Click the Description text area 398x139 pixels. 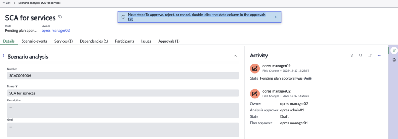coord(123,110)
